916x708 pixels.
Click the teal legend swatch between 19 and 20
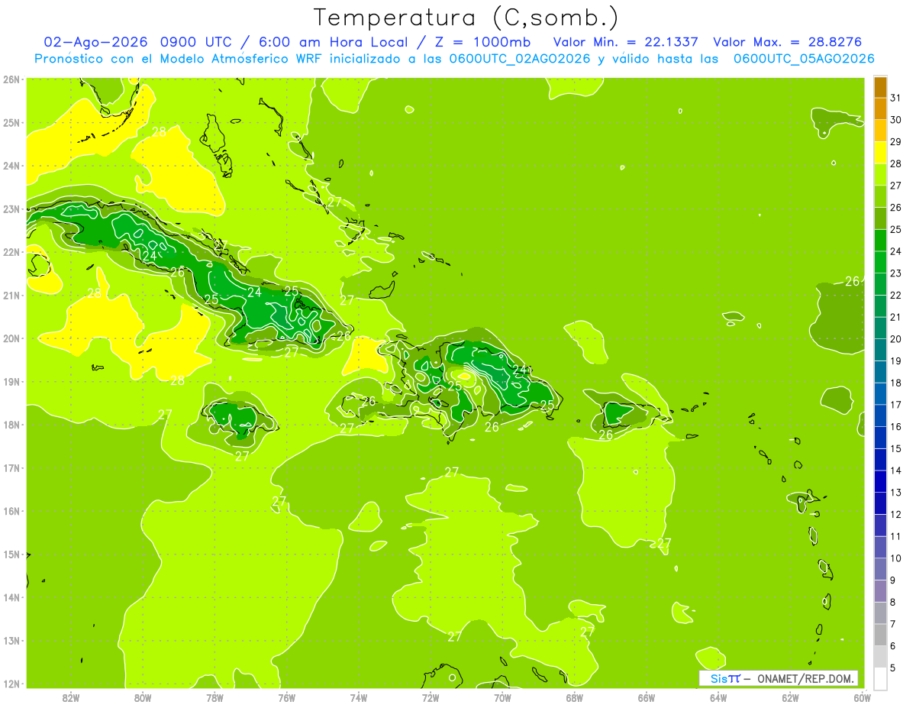tap(880, 350)
